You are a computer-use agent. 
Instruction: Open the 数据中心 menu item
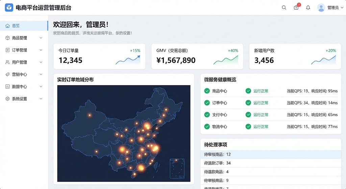coord(24,86)
